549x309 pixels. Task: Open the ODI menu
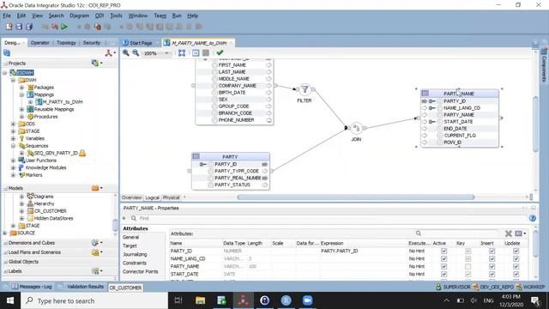point(100,15)
